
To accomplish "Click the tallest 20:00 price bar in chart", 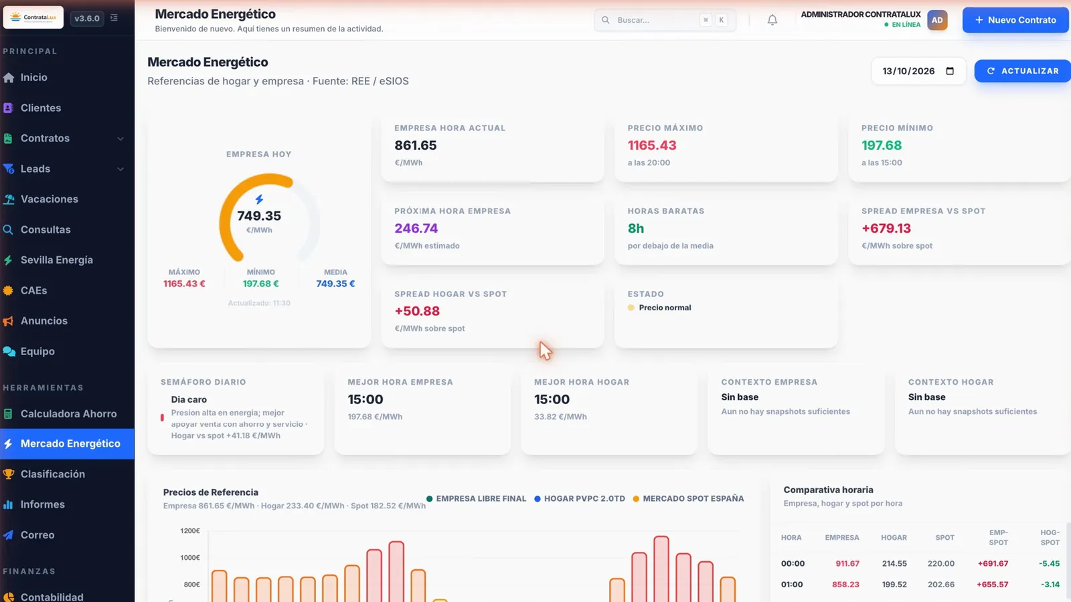I will click(661, 569).
